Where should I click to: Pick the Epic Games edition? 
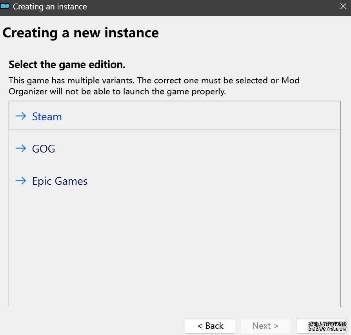click(60, 181)
